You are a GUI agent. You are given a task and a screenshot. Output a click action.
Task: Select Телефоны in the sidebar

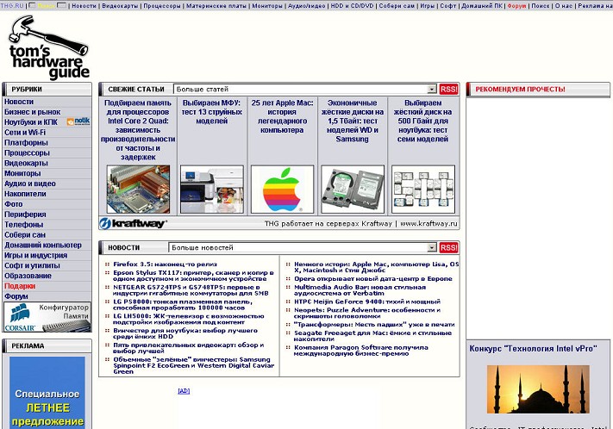(24, 225)
